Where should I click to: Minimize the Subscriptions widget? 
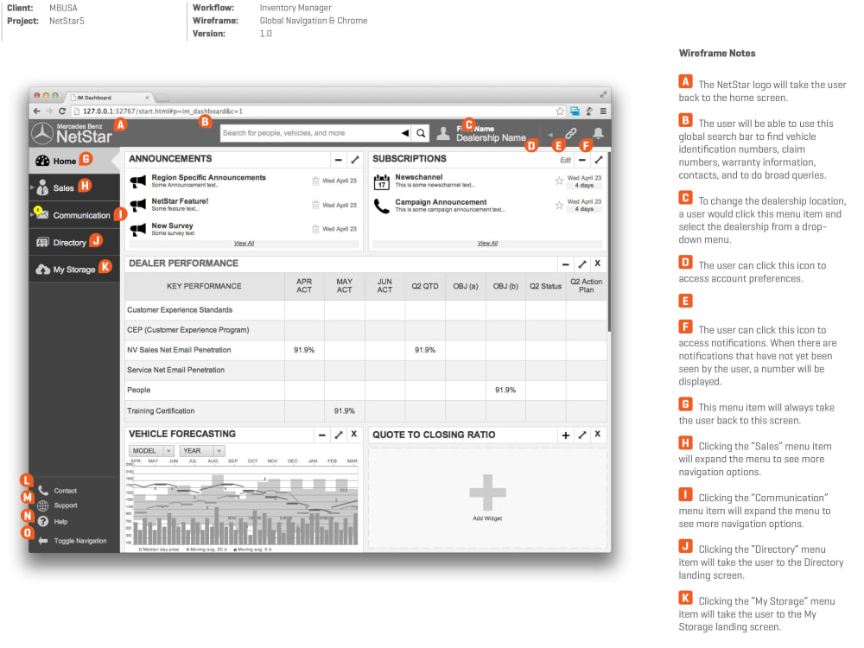pos(581,160)
